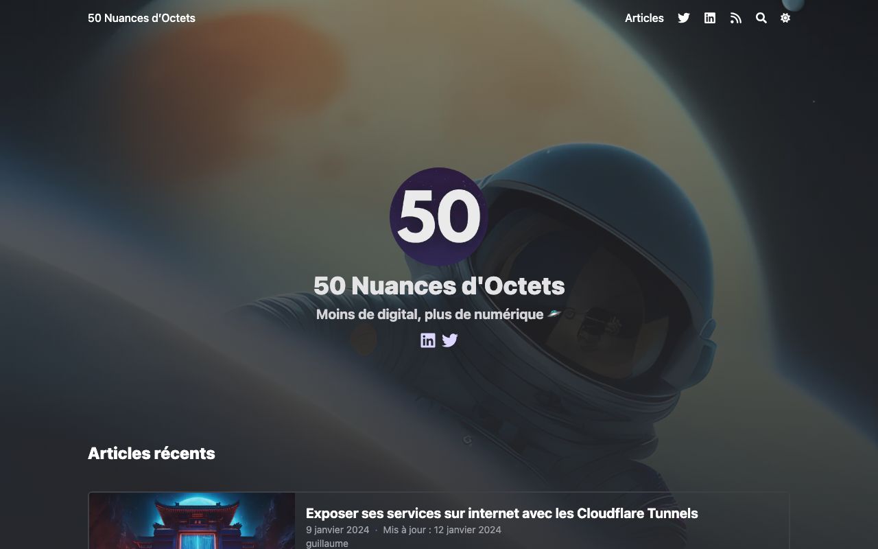Click the purple 50 logo avatar

pos(439,217)
